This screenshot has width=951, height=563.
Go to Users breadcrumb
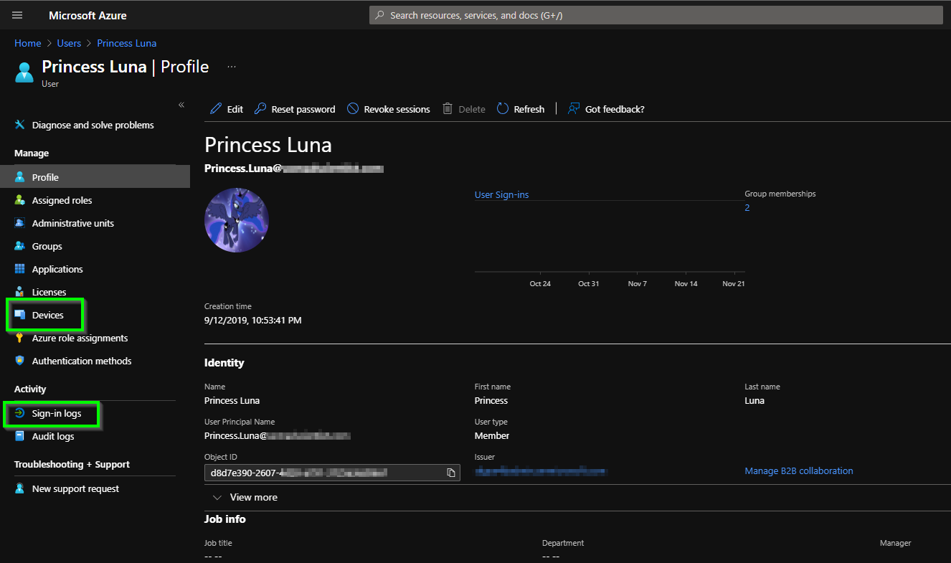69,43
